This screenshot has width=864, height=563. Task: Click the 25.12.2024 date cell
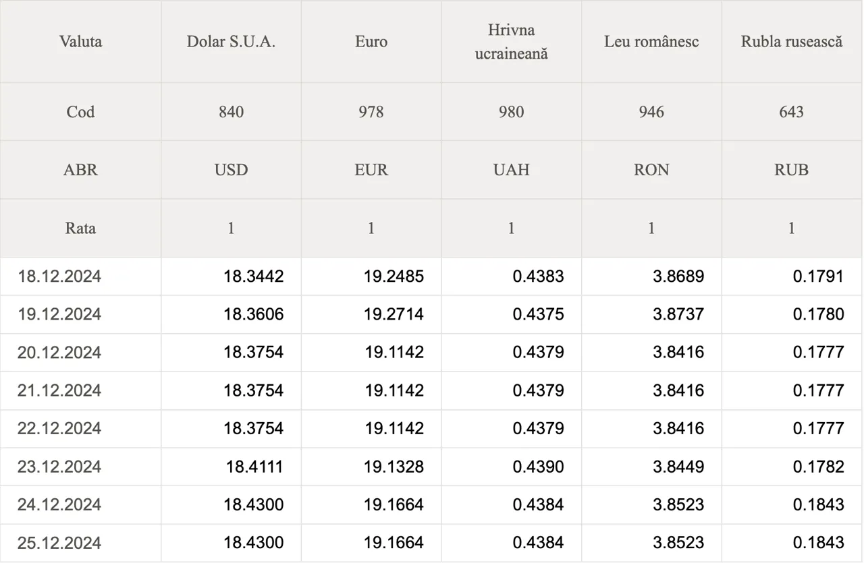(x=80, y=543)
